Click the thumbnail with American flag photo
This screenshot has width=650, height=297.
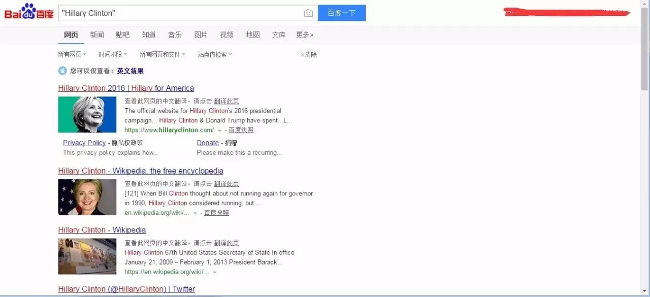point(87,197)
